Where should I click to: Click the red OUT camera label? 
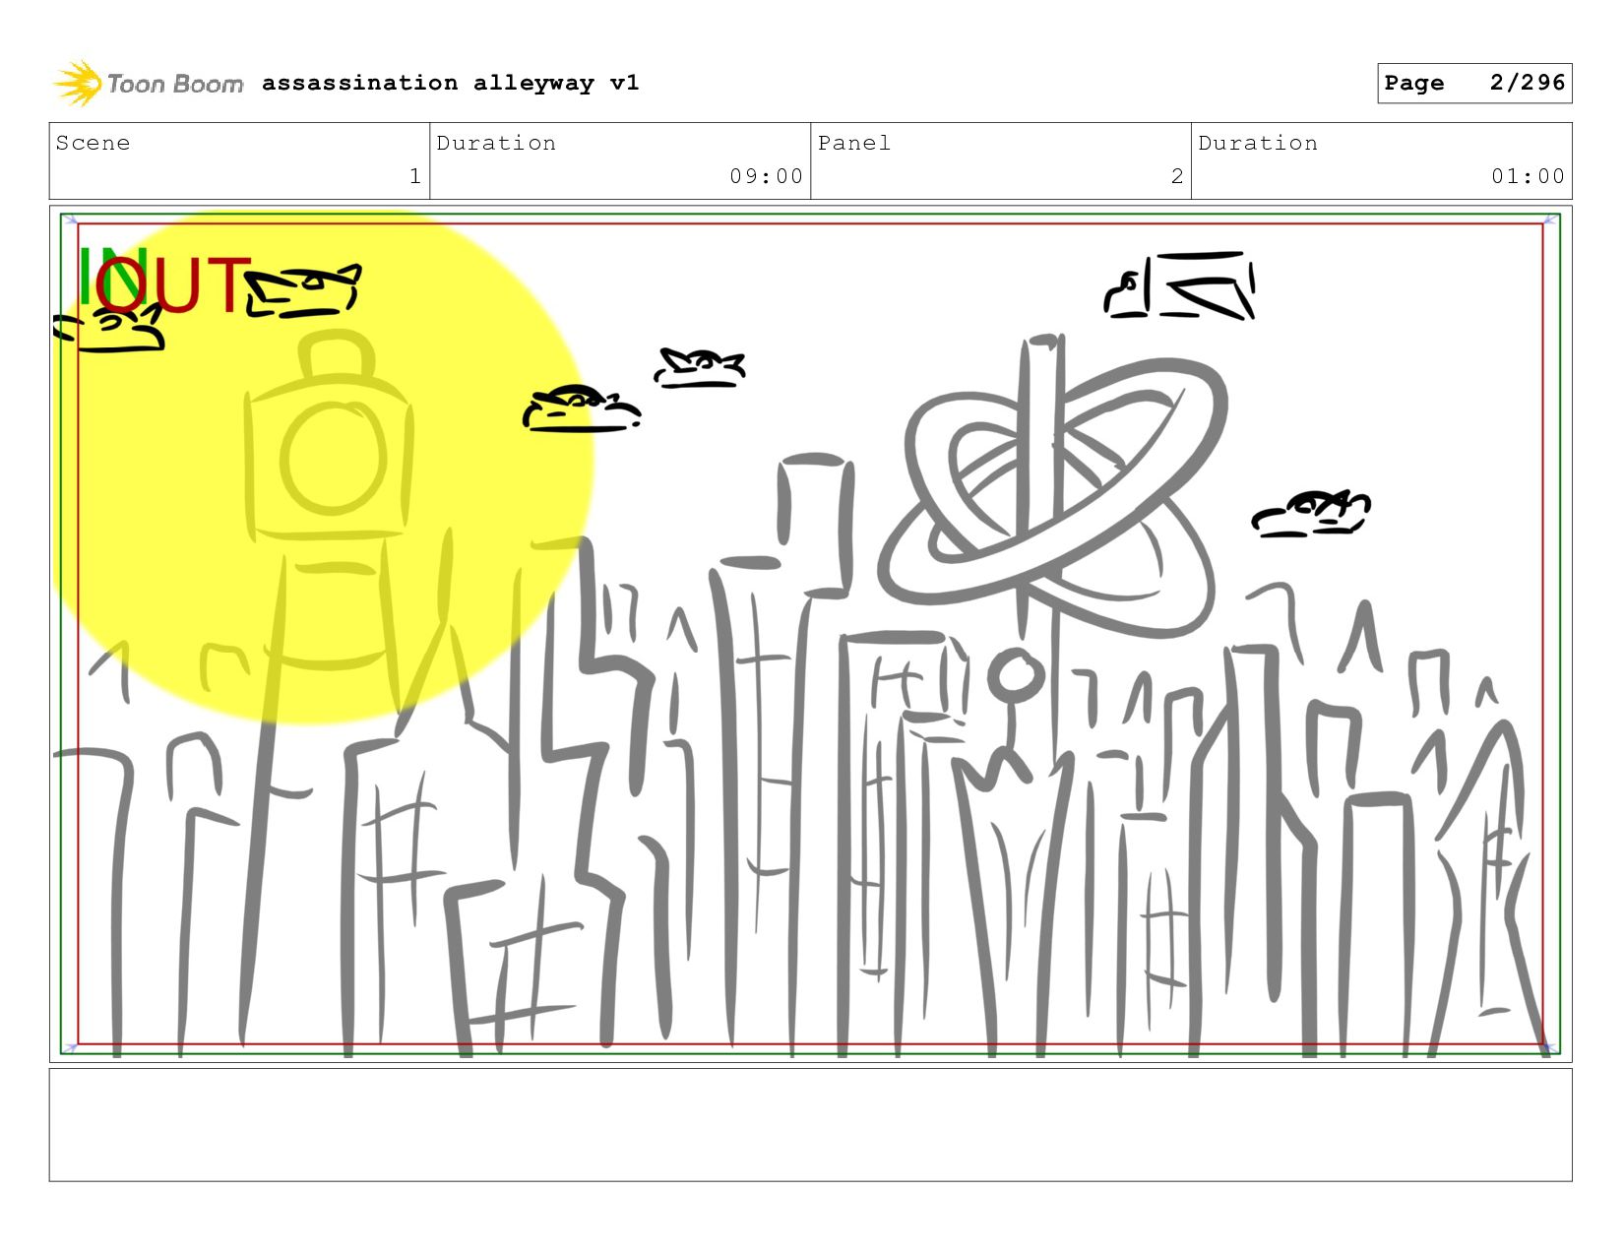[174, 285]
